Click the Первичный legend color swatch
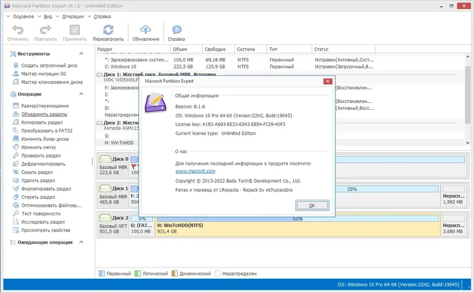 click(x=102, y=273)
